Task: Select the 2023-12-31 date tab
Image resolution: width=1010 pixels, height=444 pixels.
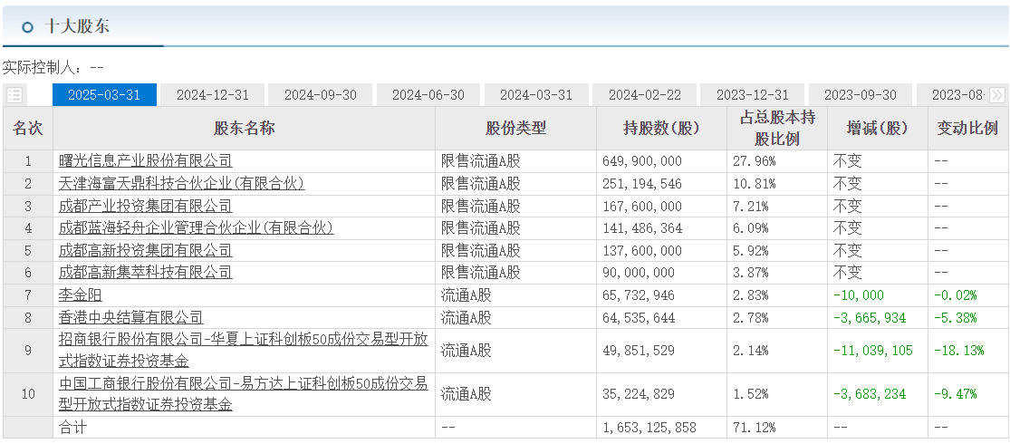Action: pyautogui.click(x=752, y=95)
